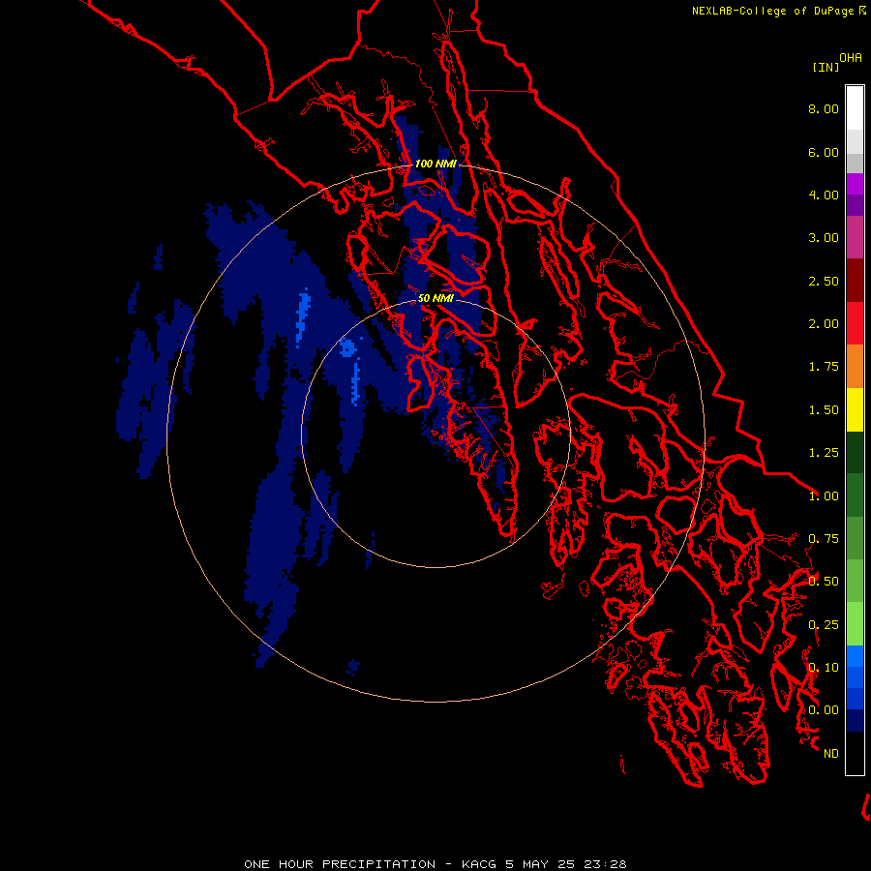This screenshot has height=871, width=871.
Task: Click the 0.25 legend value
Action: pyautogui.click(x=824, y=625)
